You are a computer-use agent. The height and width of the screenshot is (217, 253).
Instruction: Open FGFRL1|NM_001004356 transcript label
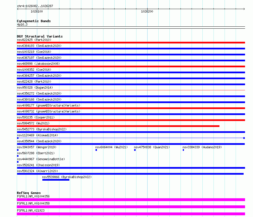pos(33,196)
